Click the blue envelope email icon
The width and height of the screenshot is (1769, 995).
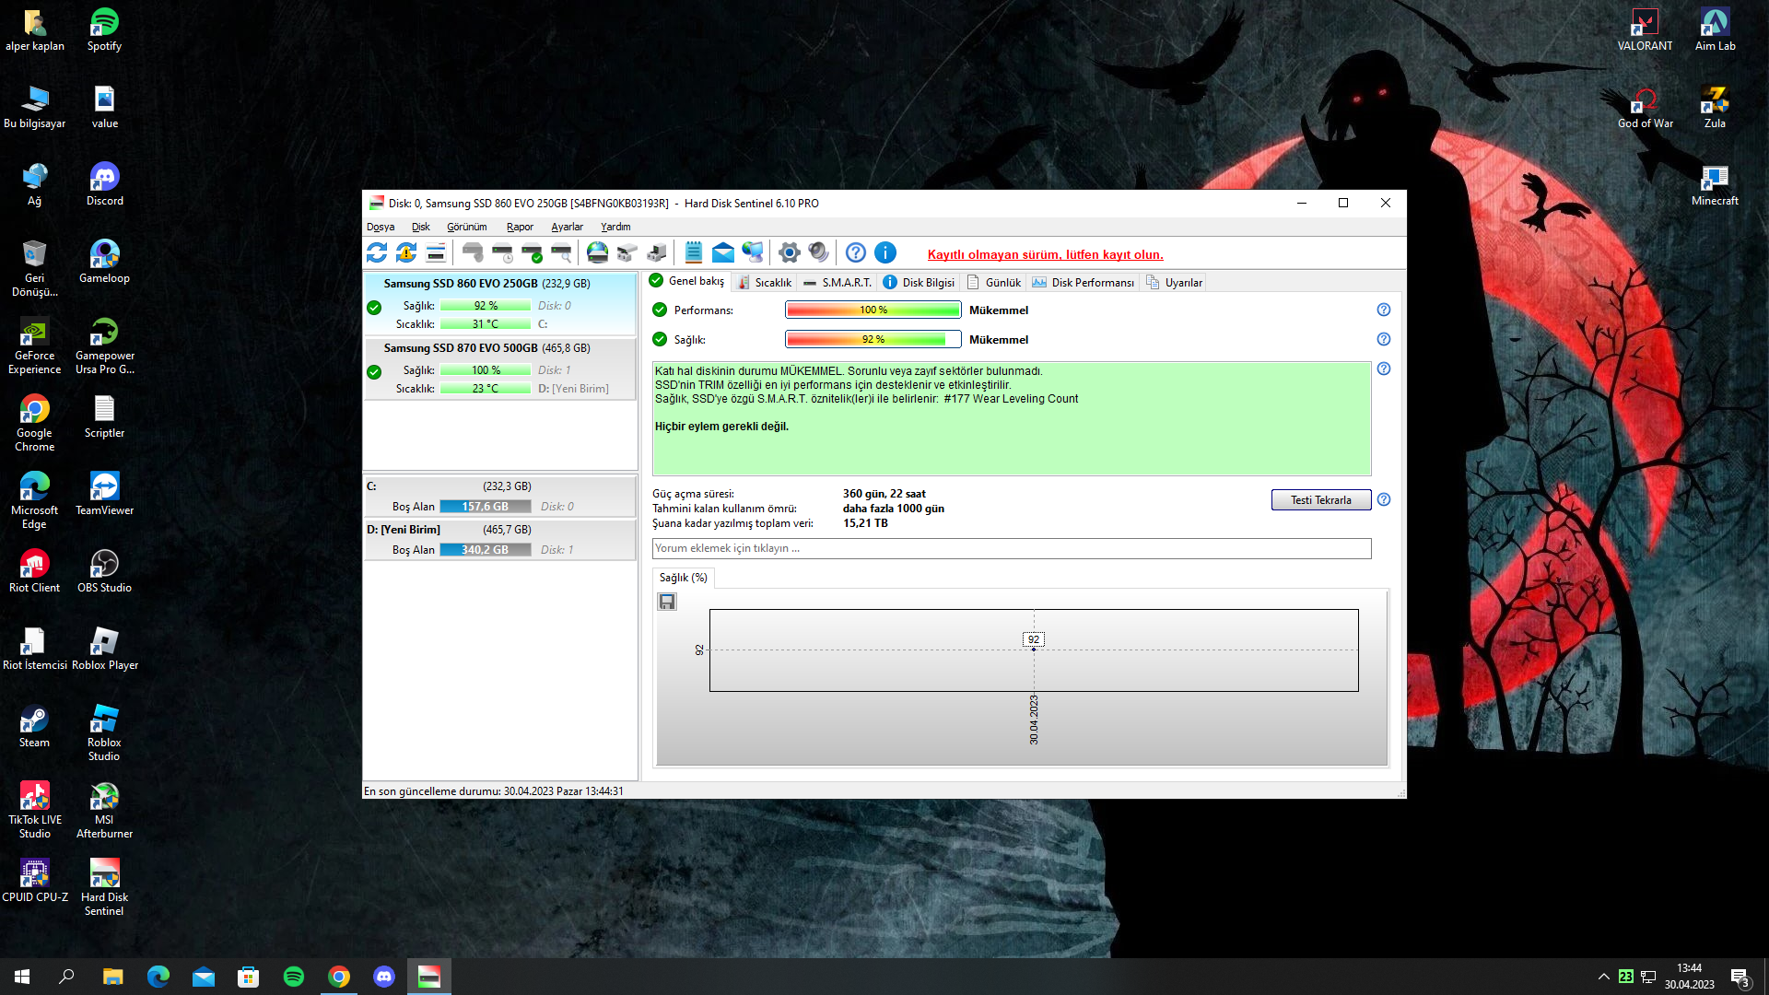(x=723, y=252)
